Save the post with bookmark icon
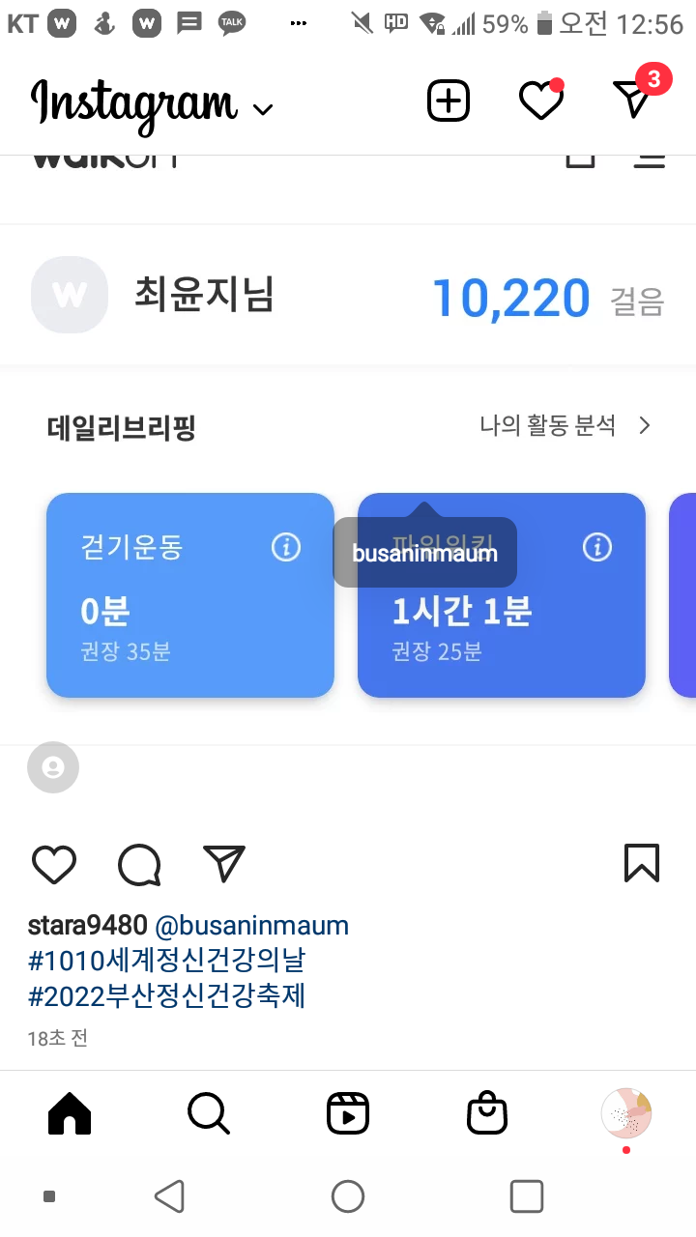This screenshot has height=1237, width=696. tap(642, 863)
